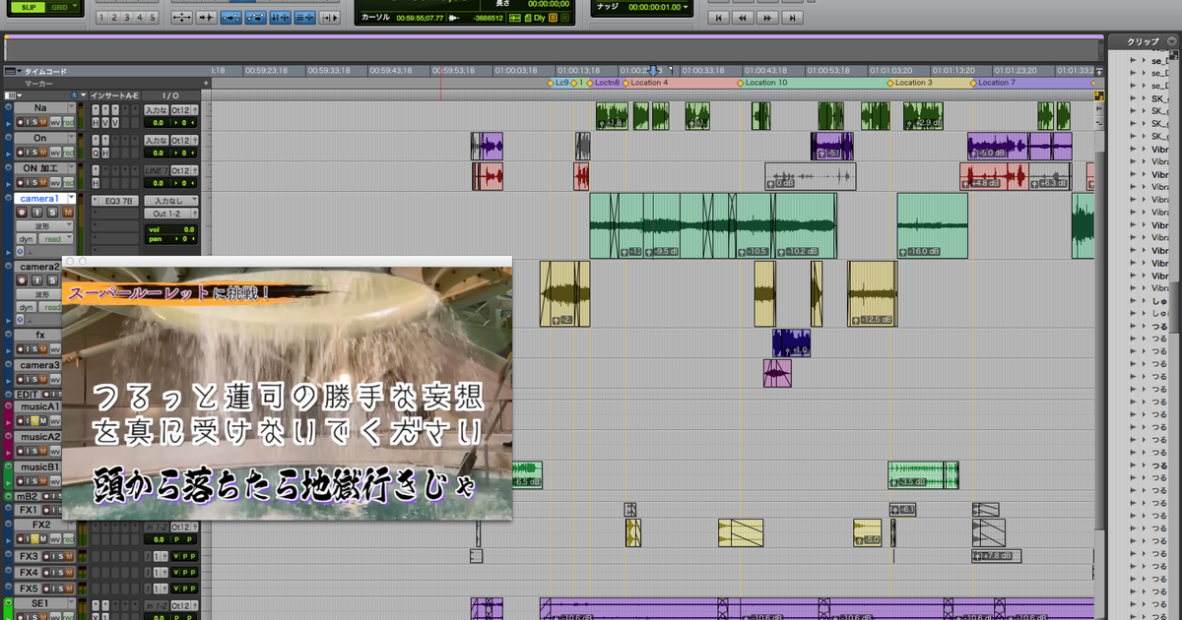Click the fast-forward transport button
Image resolution: width=1182 pixels, height=620 pixels.
pos(767,18)
